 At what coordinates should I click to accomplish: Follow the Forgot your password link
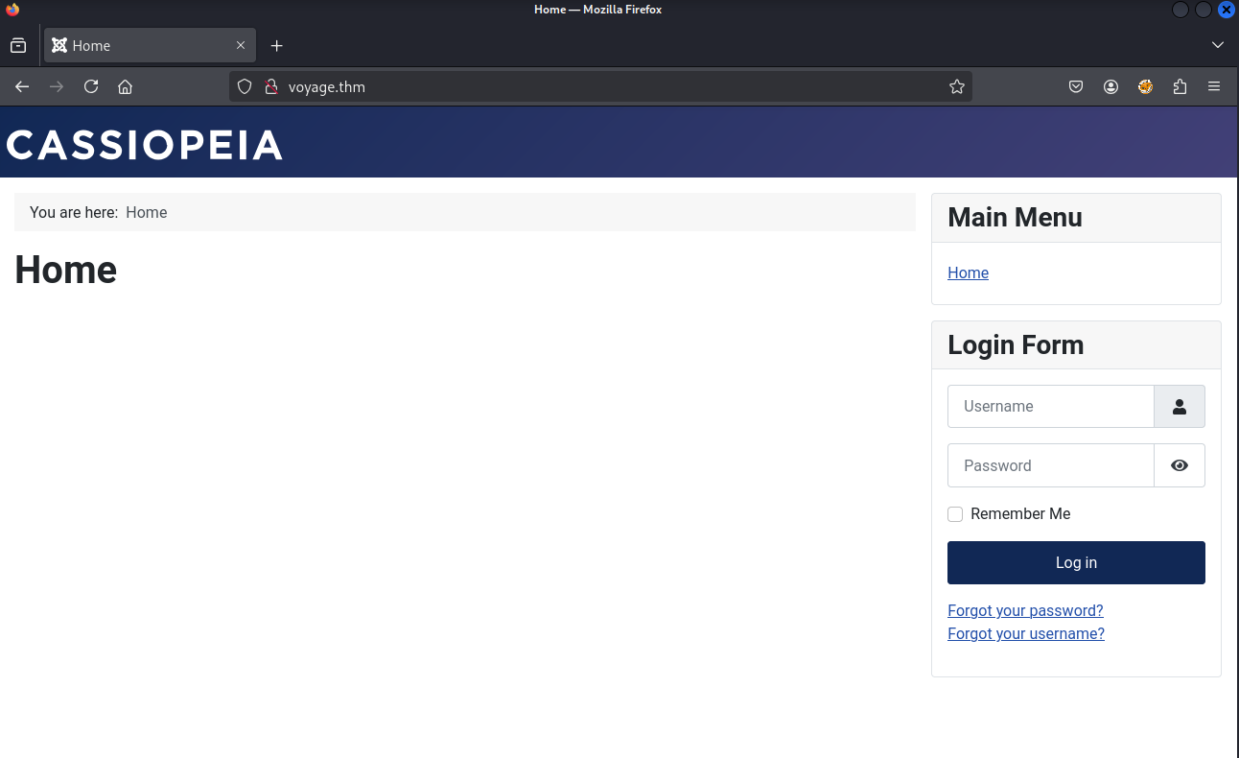tap(1025, 610)
